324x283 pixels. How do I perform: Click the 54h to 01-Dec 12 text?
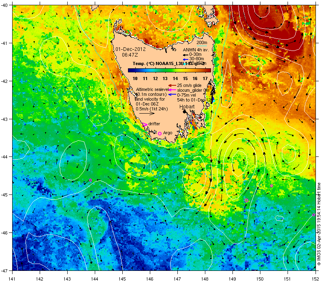194,100
